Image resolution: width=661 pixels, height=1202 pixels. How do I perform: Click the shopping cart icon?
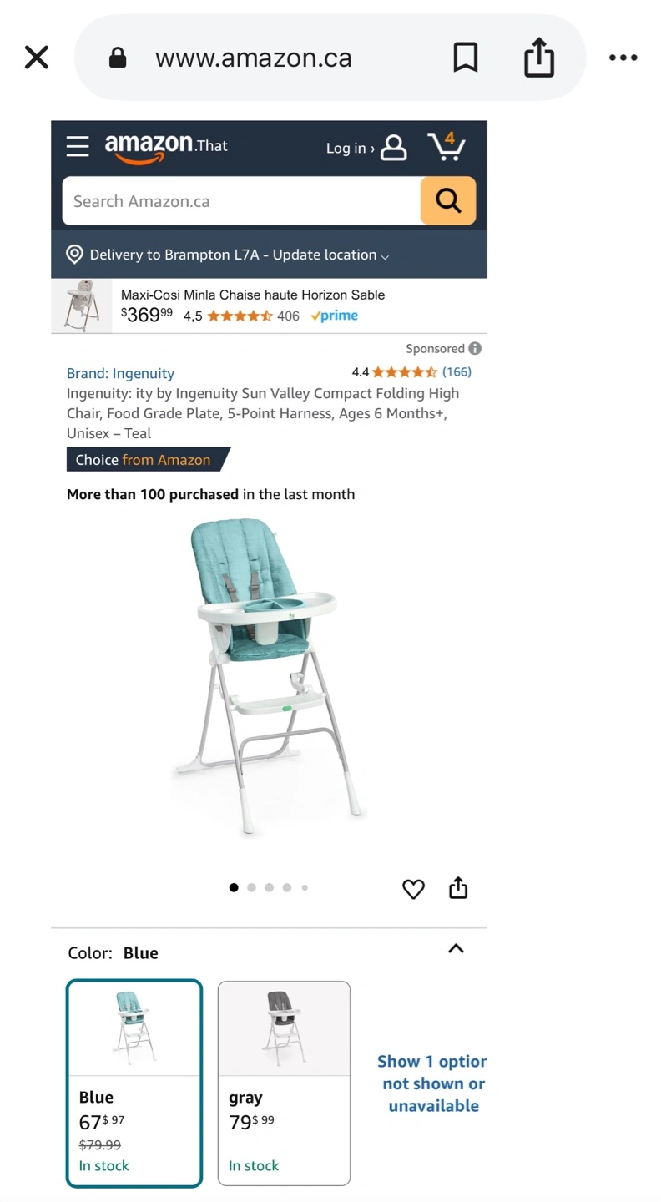coord(447,146)
